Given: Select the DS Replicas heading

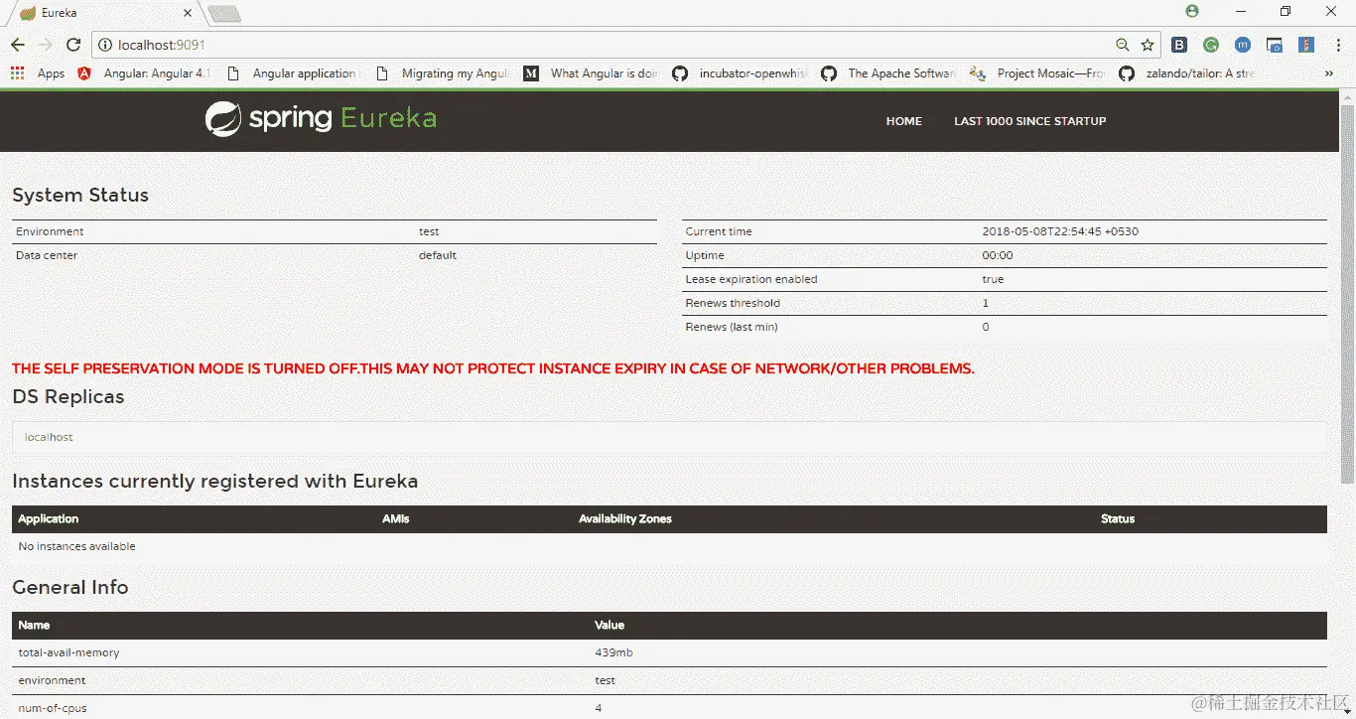Looking at the screenshot, I should coord(68,396).
